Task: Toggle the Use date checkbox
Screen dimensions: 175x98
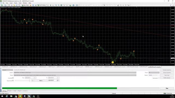Action: 13,78
